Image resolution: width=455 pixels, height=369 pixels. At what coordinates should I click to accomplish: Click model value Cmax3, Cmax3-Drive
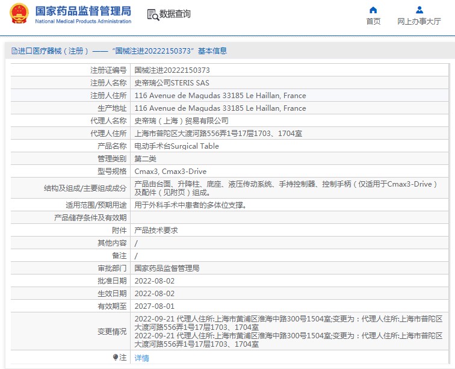170,172
